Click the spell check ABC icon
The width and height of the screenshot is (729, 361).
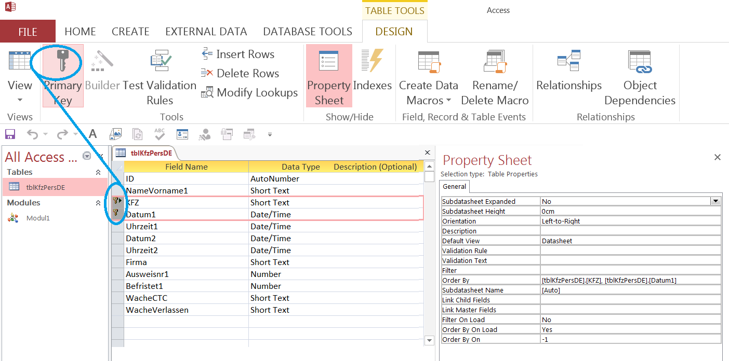pos(160,135)
